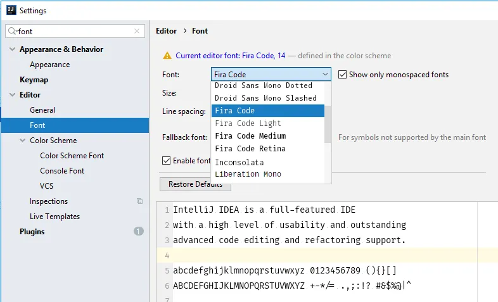
Task: Click the Plugins badge showing 1
Action: pyautogui.click(x=139, y=231)
